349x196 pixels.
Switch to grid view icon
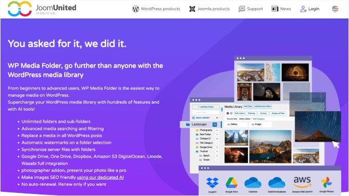pyautogui.click(x=231, y=113)
